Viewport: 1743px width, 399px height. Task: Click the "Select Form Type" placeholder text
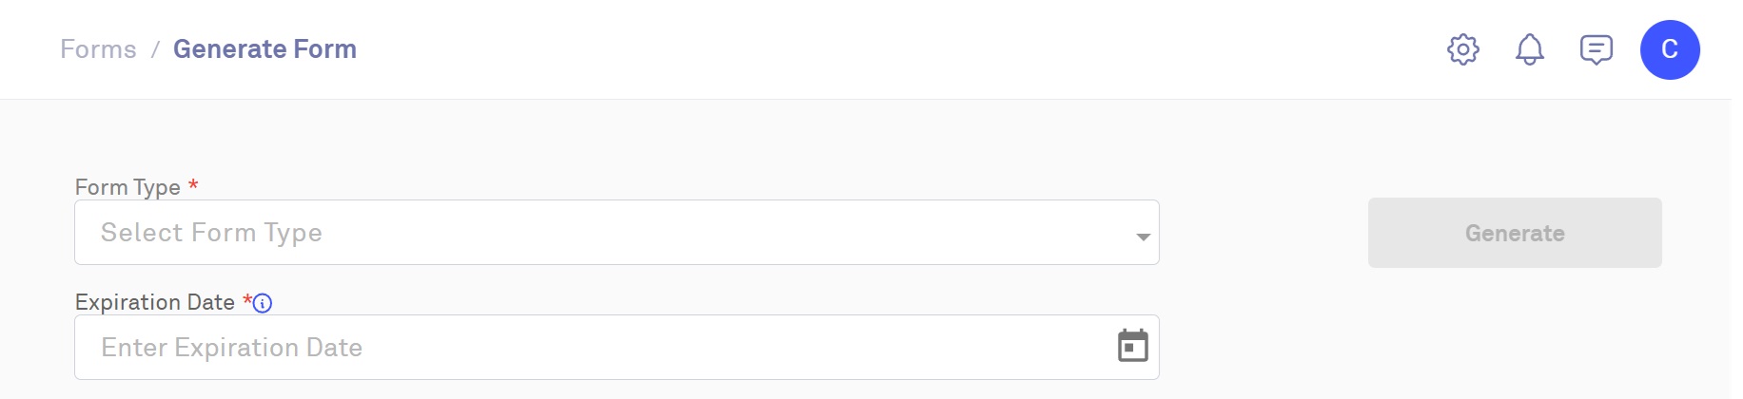pyautogui.click(x=211, y=233)
